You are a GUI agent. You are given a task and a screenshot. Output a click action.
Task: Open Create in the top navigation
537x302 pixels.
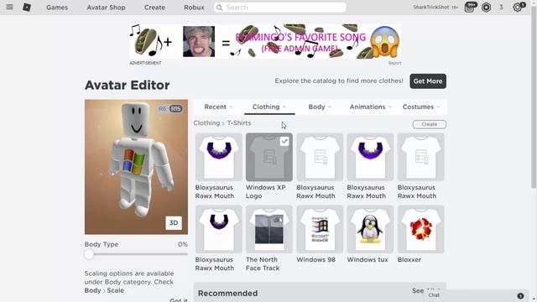(x=154, y=8)
